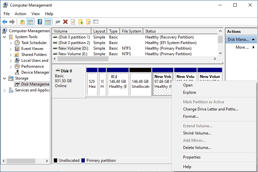Click the Back arrow toolbar icon
The height and width of the screenshot is (172, 258).
(5, 22)
